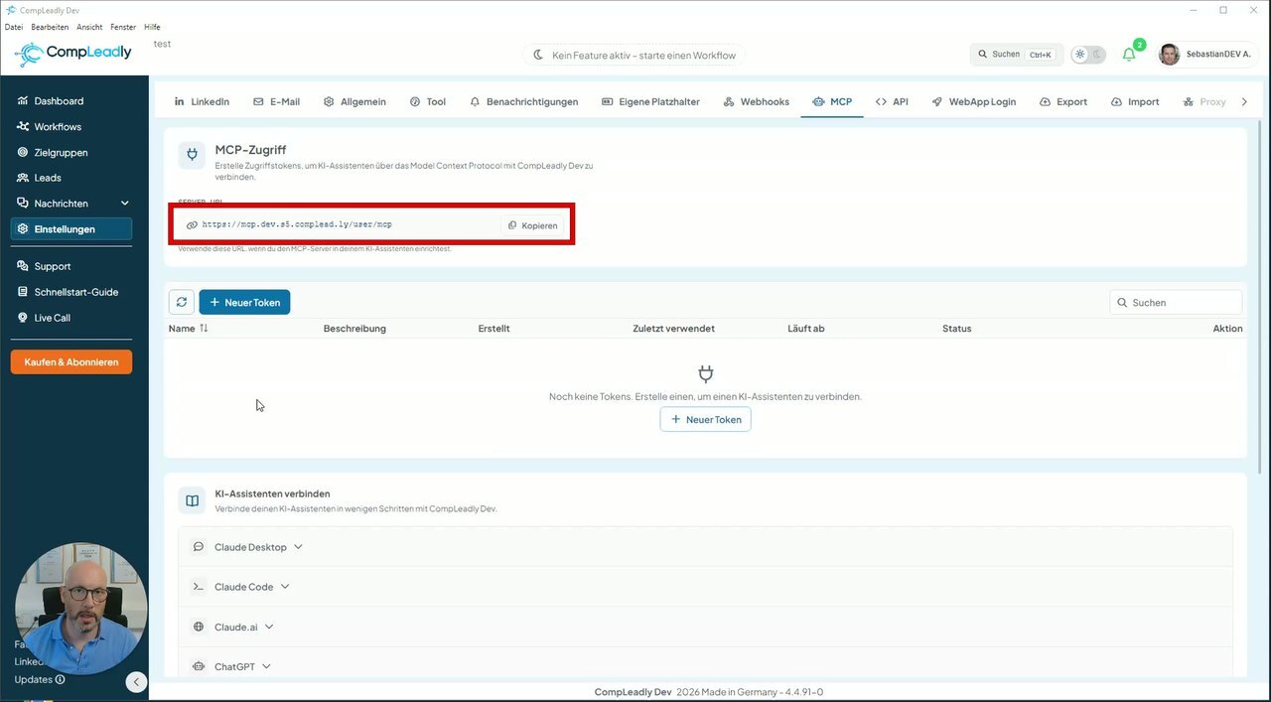Open the Export tab

[1063, 101]
